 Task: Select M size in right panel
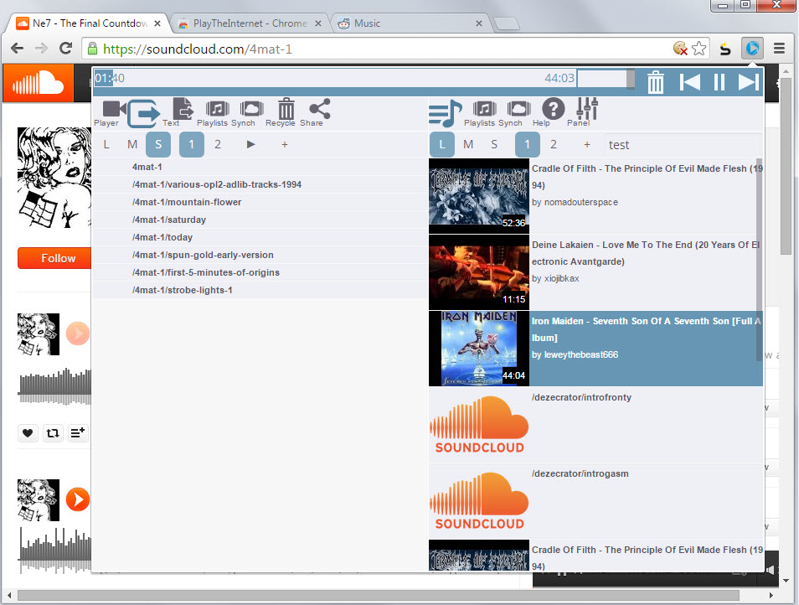click(468, 145)
